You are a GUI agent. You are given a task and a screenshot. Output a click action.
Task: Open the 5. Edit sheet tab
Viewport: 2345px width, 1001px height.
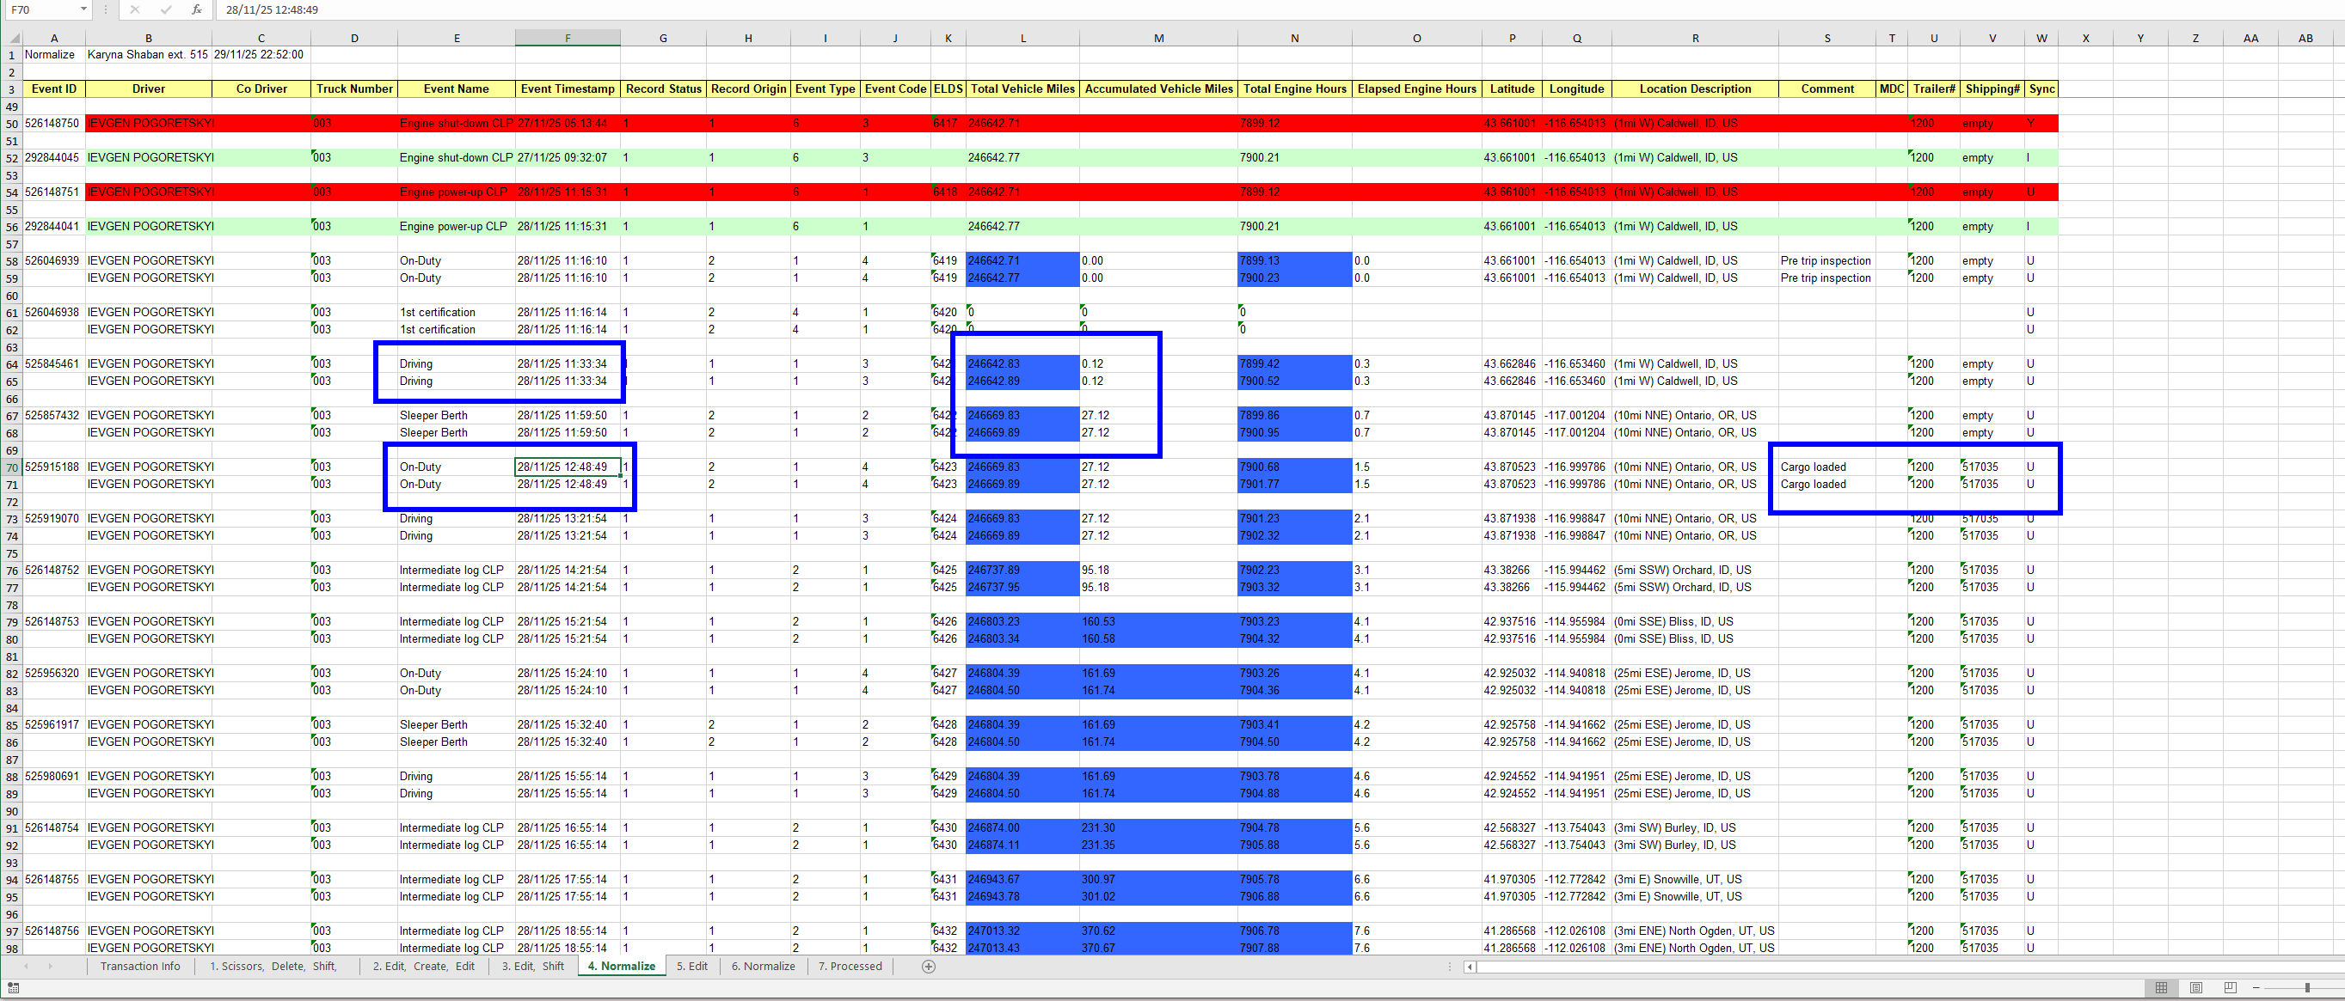(692, 967)
